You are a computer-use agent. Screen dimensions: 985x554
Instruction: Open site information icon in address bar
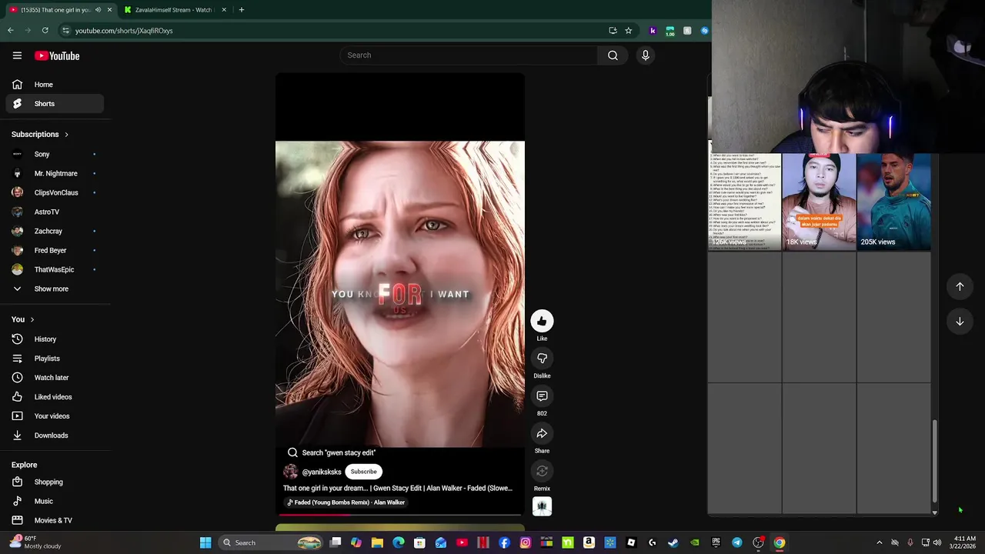pos(65,31)
